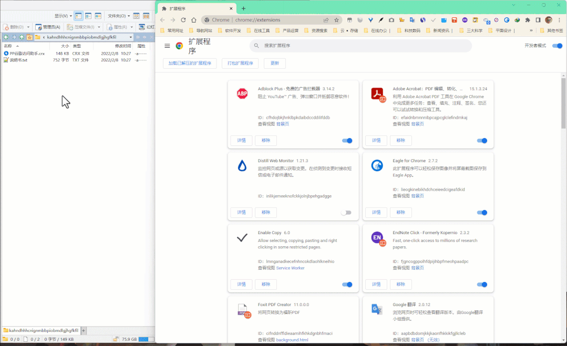The width and height of the screenshot is (567, 346).
Task: Click 加载已解压的扩展程序 button
Action: pos(190,63)
